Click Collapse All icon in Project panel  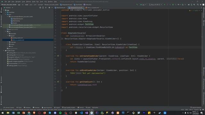46,8
